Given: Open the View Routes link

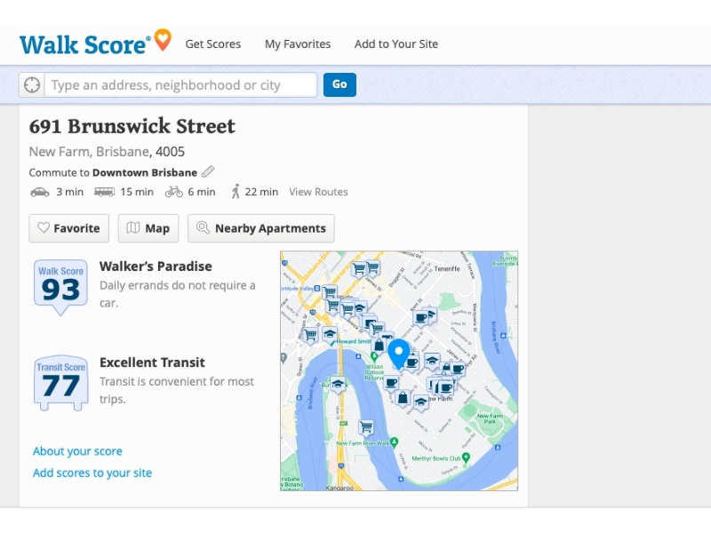Looking at the screenshot, I should pos(318,192).
